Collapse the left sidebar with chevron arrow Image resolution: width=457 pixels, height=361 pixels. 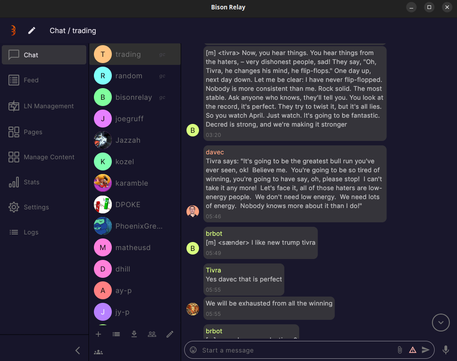point(77,350)
